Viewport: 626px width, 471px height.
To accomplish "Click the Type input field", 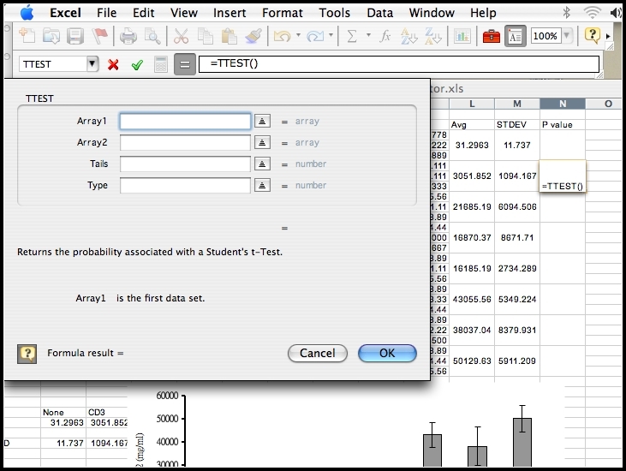I will [185, 185].
